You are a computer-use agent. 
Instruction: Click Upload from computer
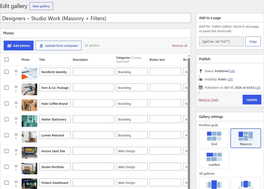pos(59,45)
